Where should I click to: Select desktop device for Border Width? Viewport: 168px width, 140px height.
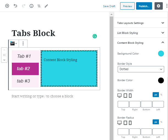pyautogui.click(x=119, y=95)
